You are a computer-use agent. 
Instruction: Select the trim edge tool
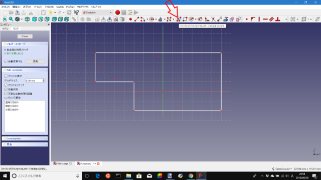pyautogui.click(x=213, y=19)
